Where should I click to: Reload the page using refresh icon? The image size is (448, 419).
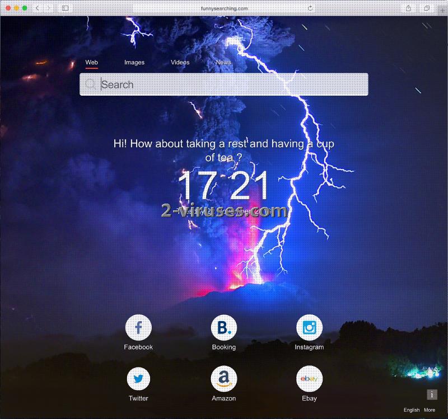(311, 8)
